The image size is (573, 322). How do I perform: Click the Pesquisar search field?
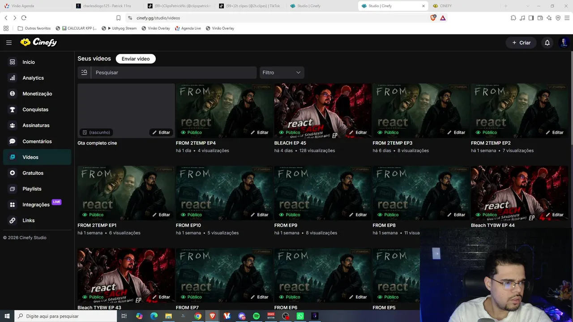point(174,72)
